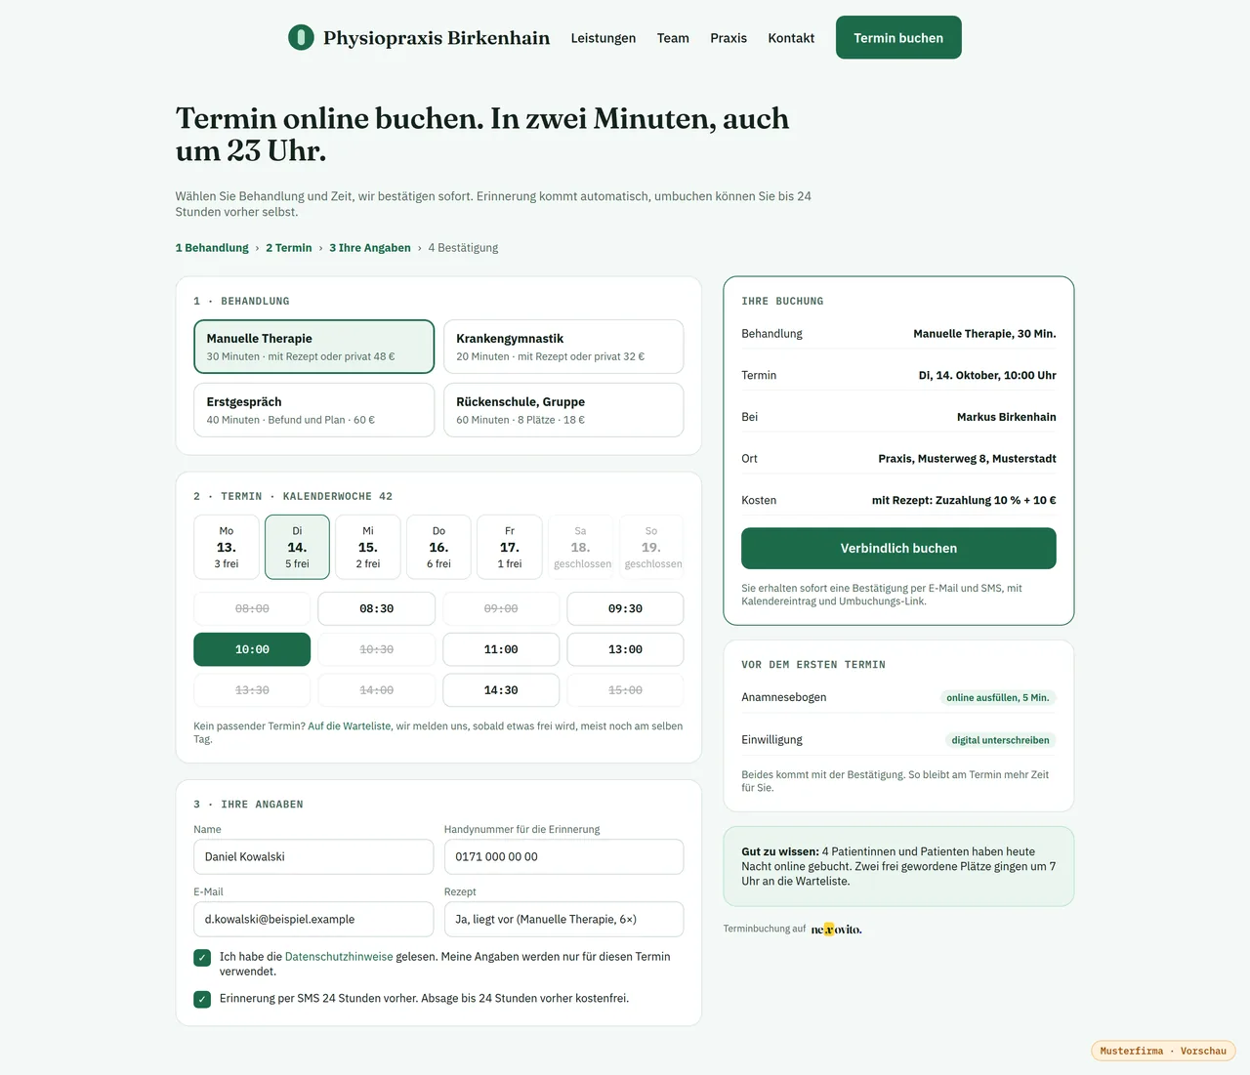Choose the 08:30 time slot
Image resolution: width=1250 pixels, height=1075 pixels.
(x=377, y=608)
